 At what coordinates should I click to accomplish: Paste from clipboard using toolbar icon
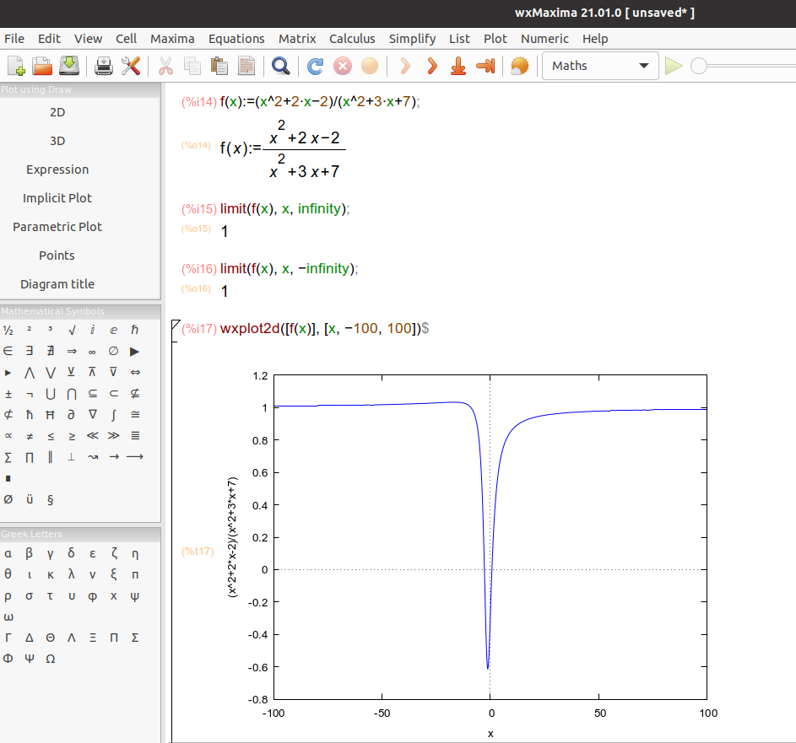click(x=218, y=66)
